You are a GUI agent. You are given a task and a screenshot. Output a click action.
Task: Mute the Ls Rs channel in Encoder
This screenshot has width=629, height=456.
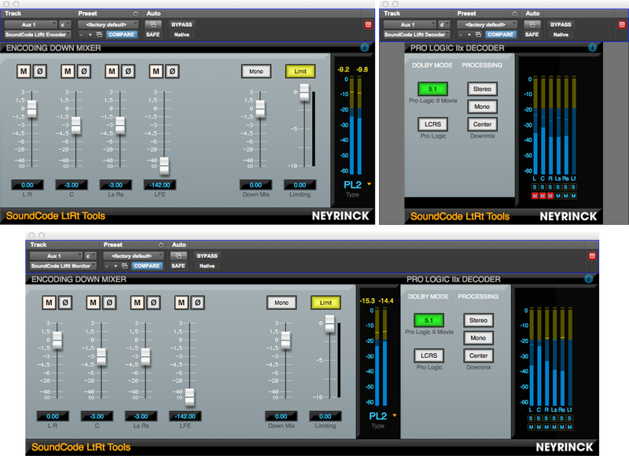pos(112,72)
